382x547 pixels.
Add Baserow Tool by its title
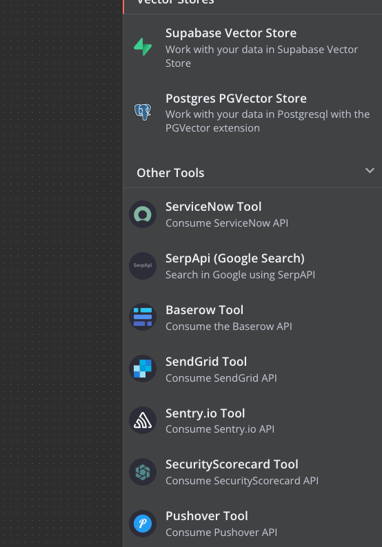(204, 310)
